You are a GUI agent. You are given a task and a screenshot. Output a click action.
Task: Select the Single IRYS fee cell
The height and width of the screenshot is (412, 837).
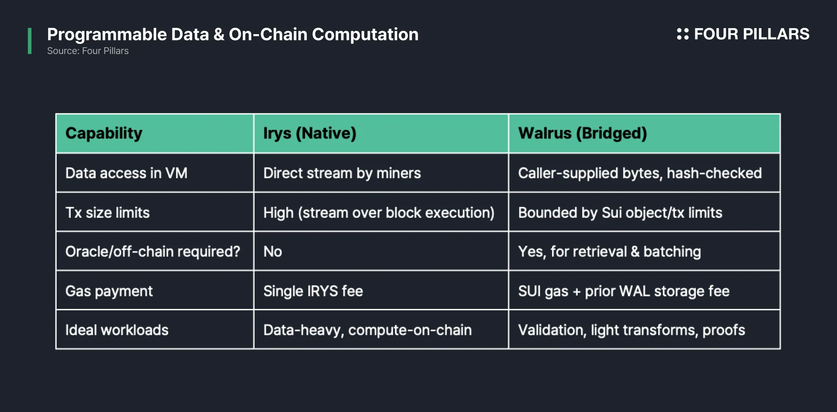(x=381, y=291)
